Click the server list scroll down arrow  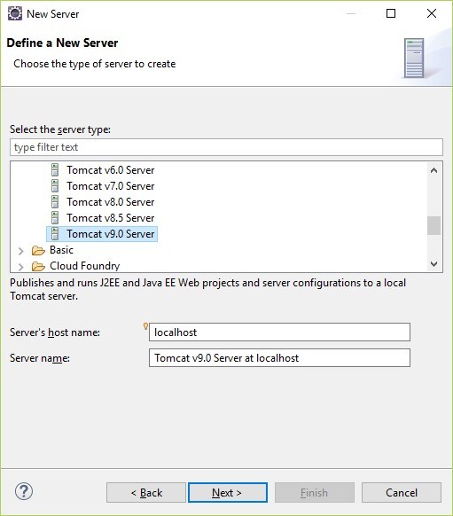pos(433,264)
